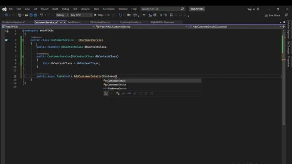Toggle the interfaces filter in IntelliSense

[x=129, y=93]
